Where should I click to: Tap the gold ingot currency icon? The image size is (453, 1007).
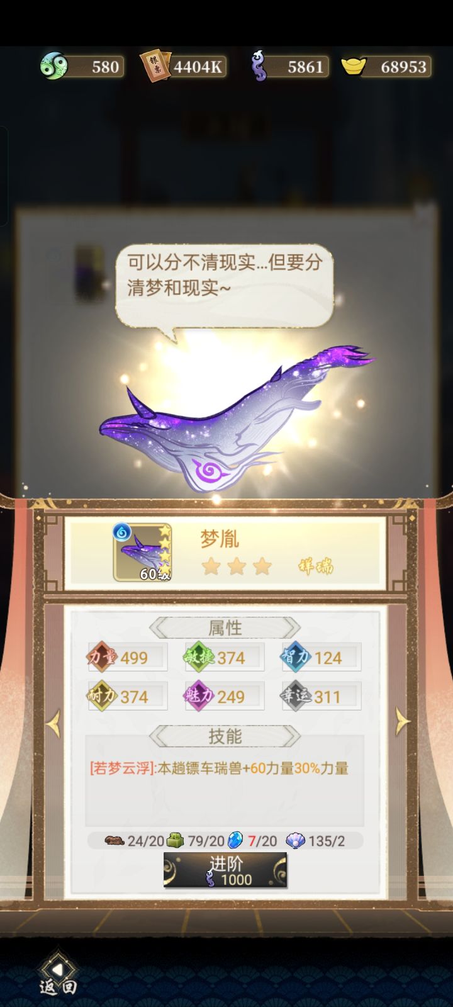click(354, 66)
